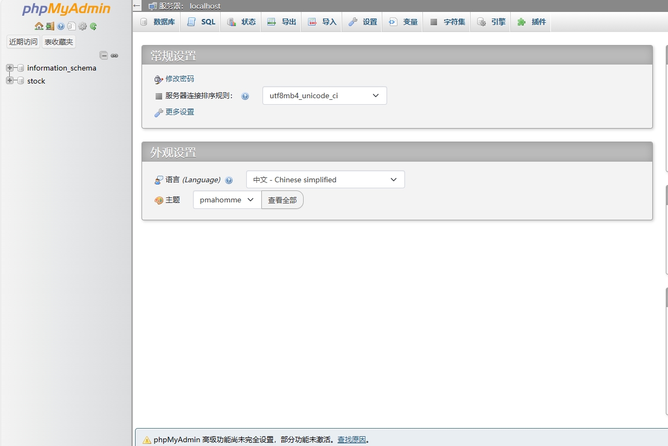Reload navigation panel with green refresh icon
Screen dimensions: 668x446
[x=93, y=26]
